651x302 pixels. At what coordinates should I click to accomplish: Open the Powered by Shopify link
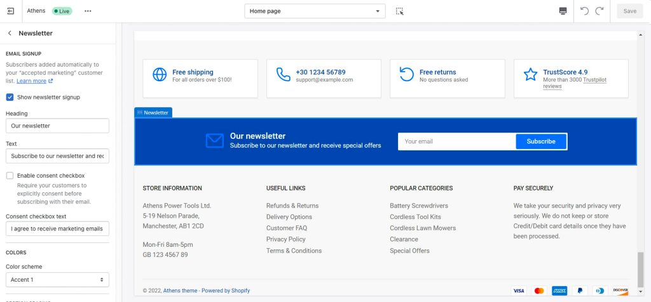point(226,291)
